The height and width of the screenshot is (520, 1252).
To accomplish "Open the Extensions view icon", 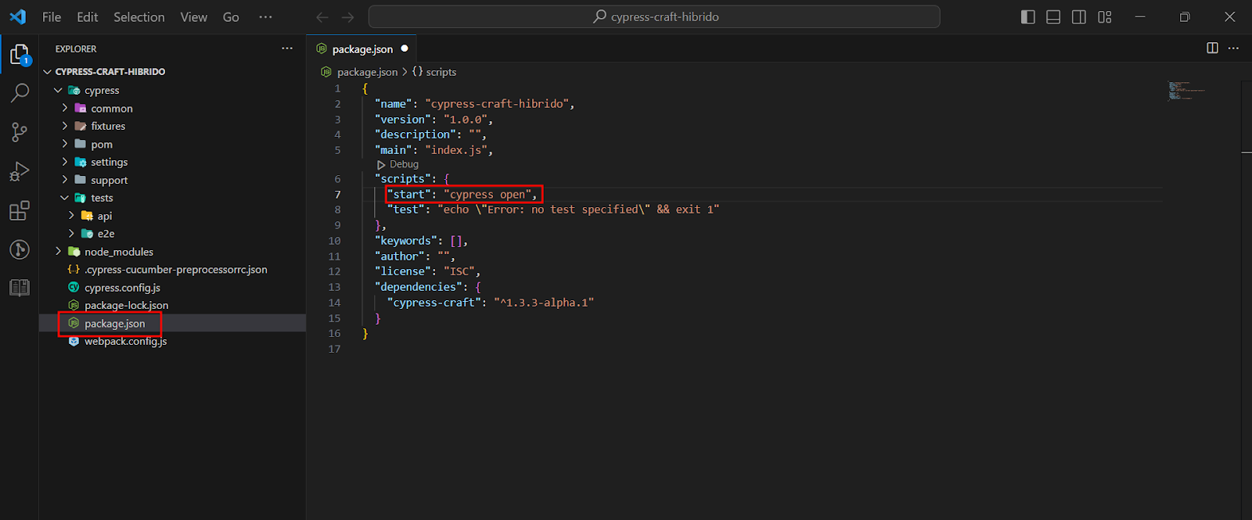I will [x=20, y=210].
